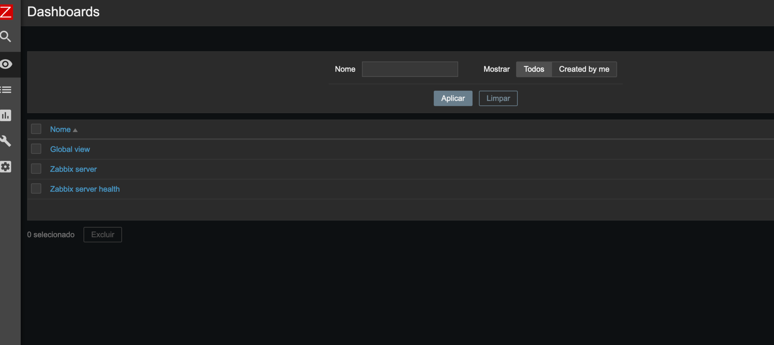Viewport: 774px width, 345px height.
Task: Open the Zabbix server health dashboard
Action: point(85,189)
